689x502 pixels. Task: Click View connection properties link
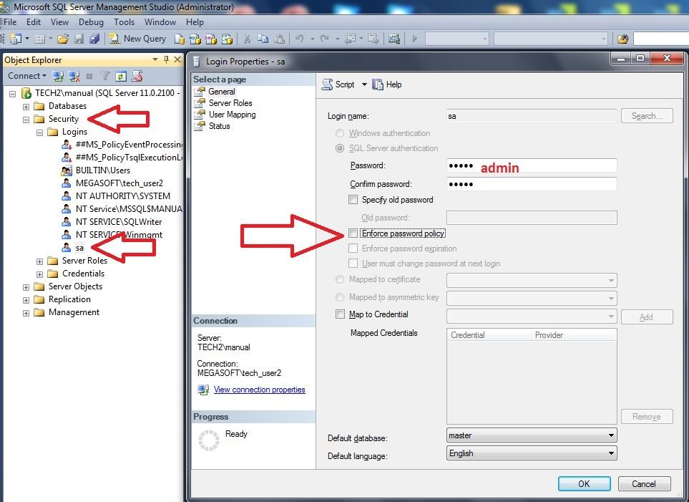click(x=259, y=390)
